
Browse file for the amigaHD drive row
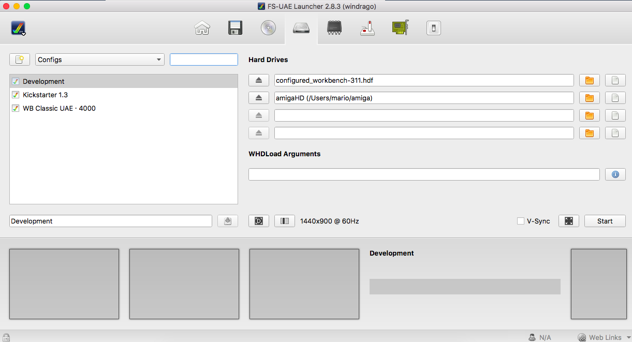[x=615, y=98]
